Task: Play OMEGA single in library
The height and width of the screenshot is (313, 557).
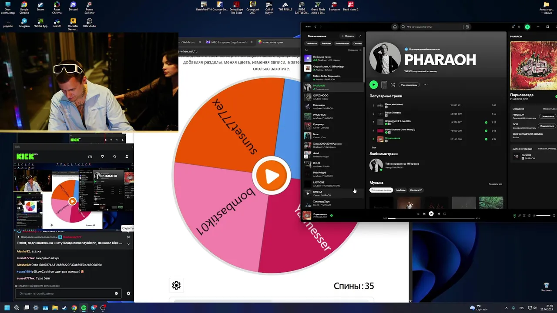Action: pyautogui.click(x=308, y=193)
